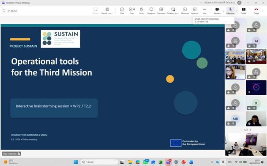This screenshot has width=267, height=166.
Task: Click the Interactive brainstorming session box
Action: pyautogui.click(x=54, y=108)
